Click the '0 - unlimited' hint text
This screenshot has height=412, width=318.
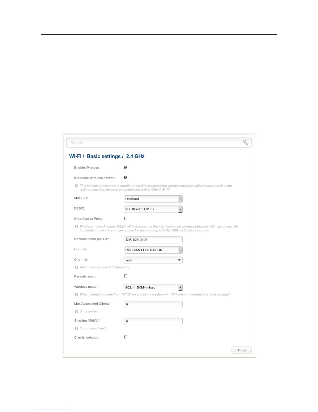(x=89, y=312)
